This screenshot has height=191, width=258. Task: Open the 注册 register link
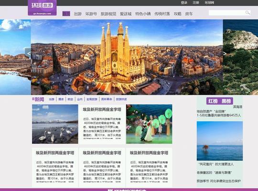[x=196, y=3]
